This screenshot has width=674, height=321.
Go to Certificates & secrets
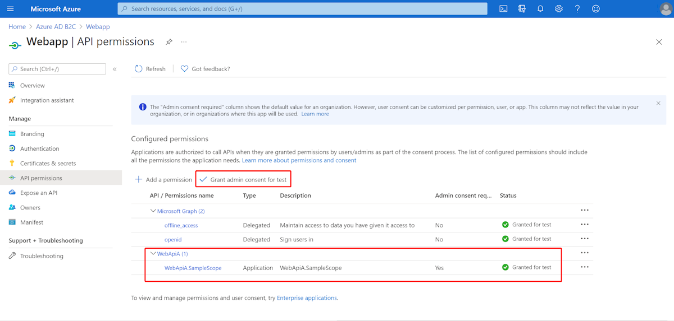point(48,164)
